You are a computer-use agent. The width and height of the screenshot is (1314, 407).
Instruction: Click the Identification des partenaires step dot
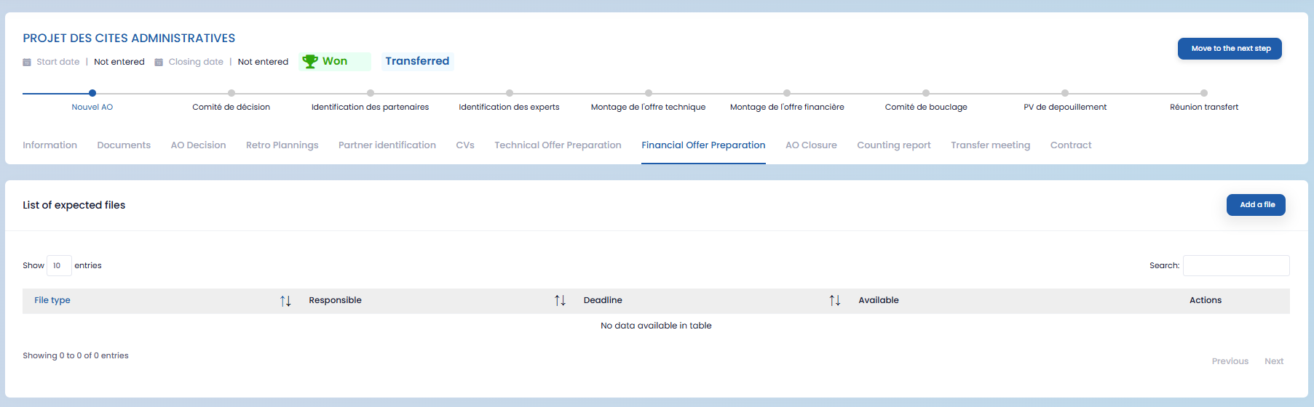pyautogui.click(x=371, y=93)
